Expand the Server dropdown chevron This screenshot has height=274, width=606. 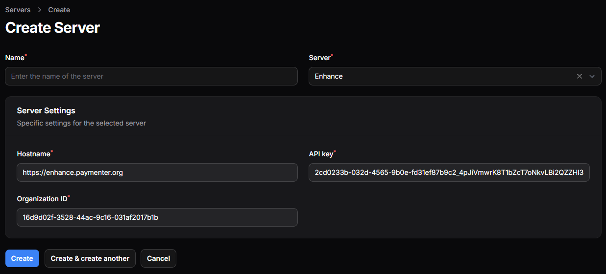(592, 76)
